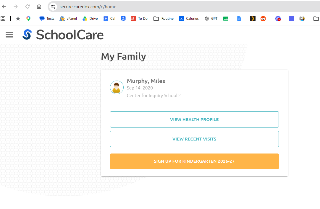Open the View Health Profile button
This screenshot has height=209, width=320.
[194, 119]
